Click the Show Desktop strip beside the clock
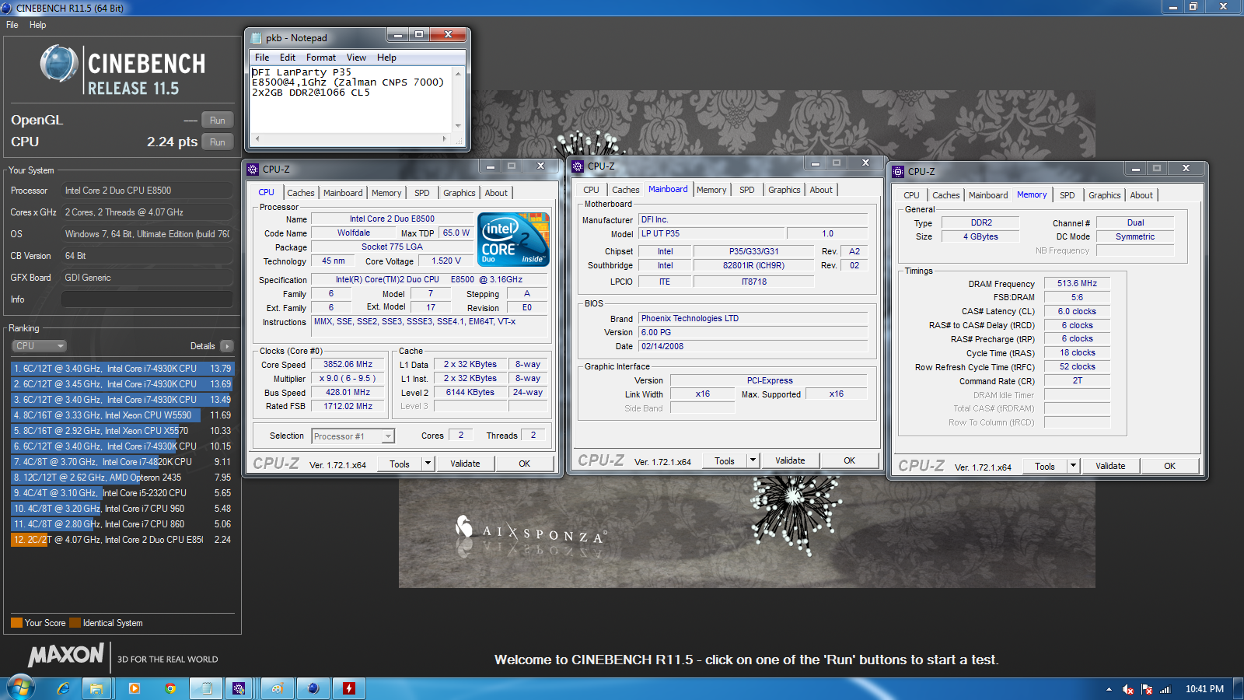Image resolution: width=1244 pixels, height=700 pixels. (x=1239, y=688)
